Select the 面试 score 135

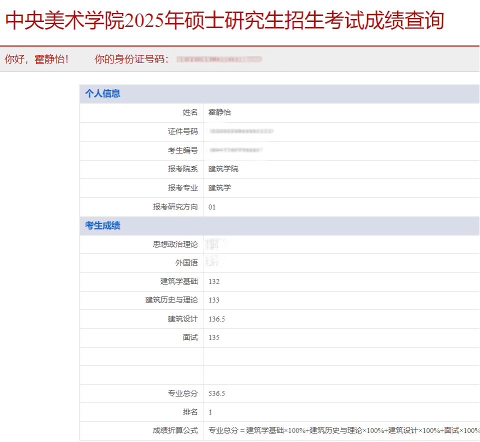coord(213,337)
